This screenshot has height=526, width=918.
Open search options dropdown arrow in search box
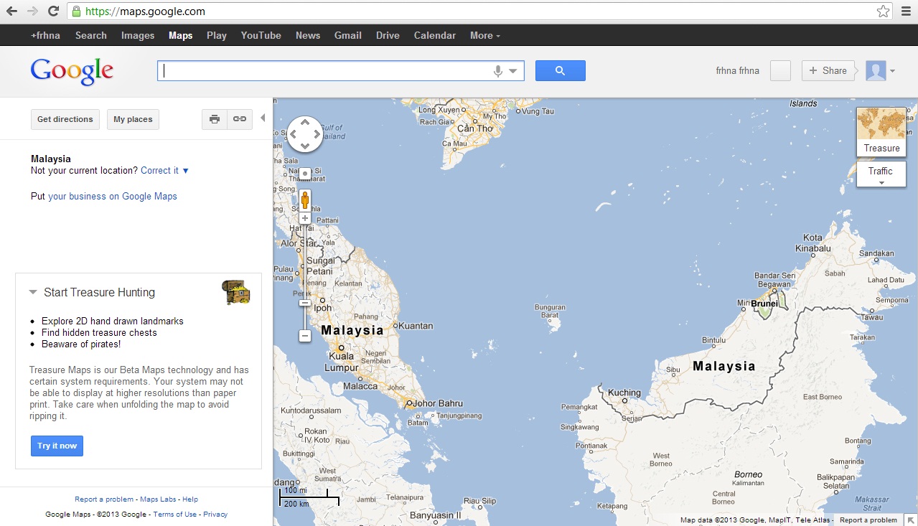pyautogui.click(x=513, y=71)
